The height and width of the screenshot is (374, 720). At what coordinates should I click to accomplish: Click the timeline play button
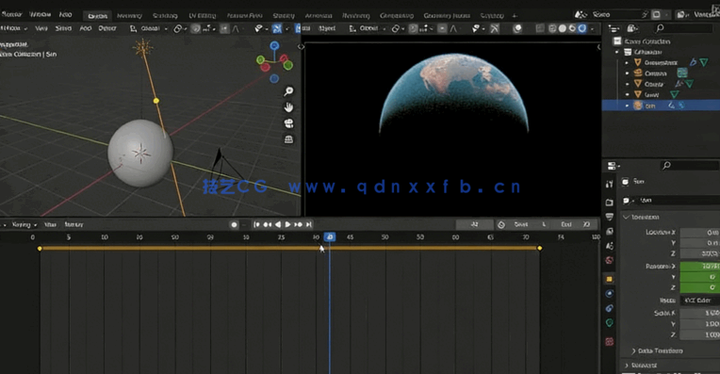click(288, 224)
